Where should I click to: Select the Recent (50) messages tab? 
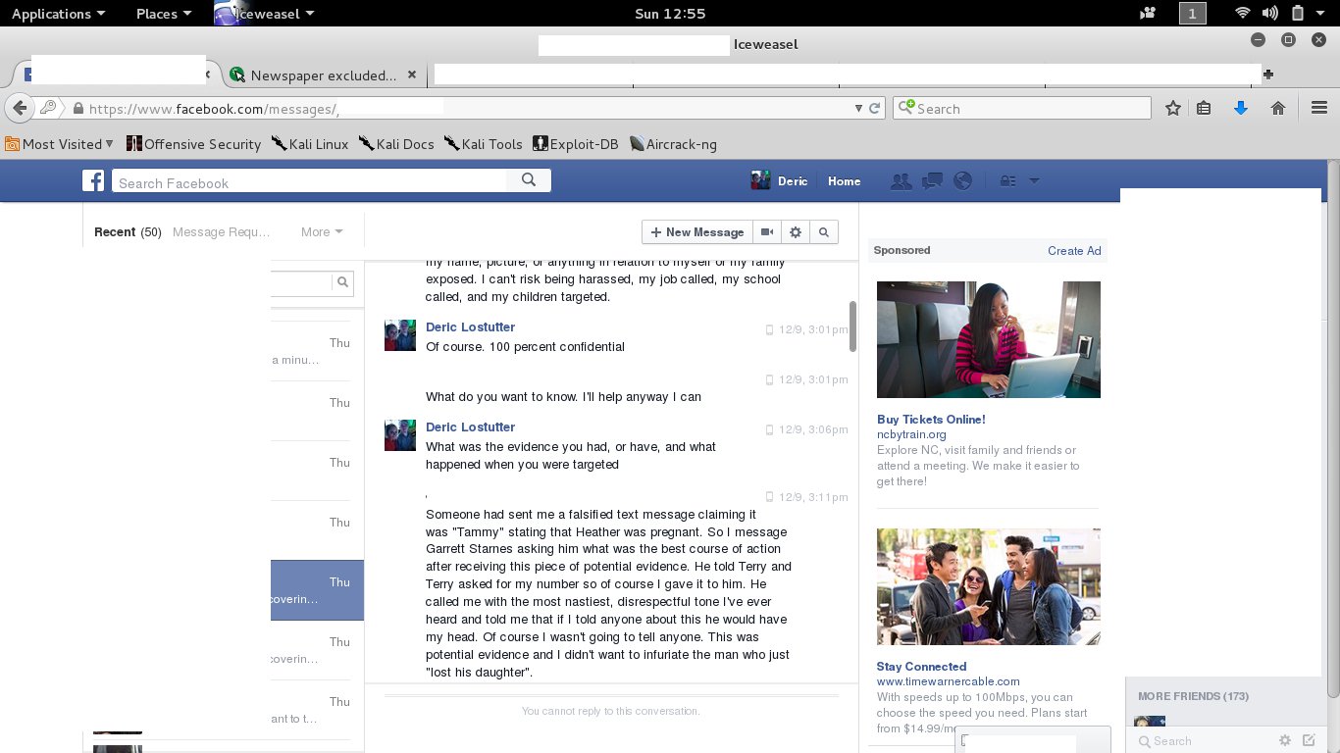pos(128,232)
